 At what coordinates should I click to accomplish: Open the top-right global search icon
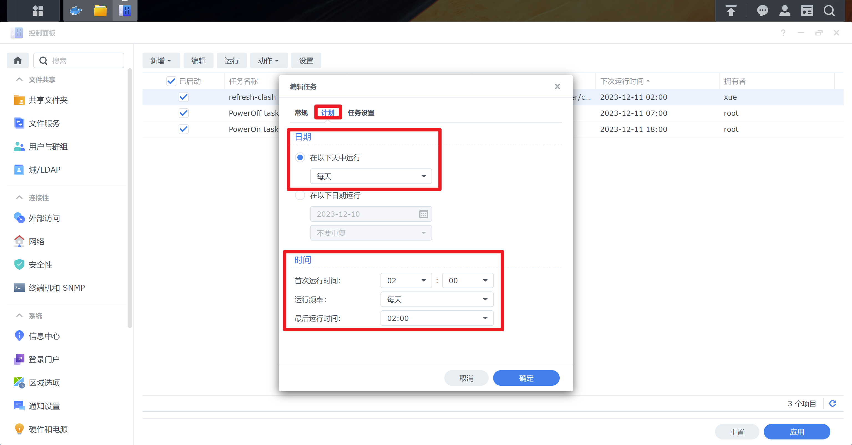click(x=829, y=11)
